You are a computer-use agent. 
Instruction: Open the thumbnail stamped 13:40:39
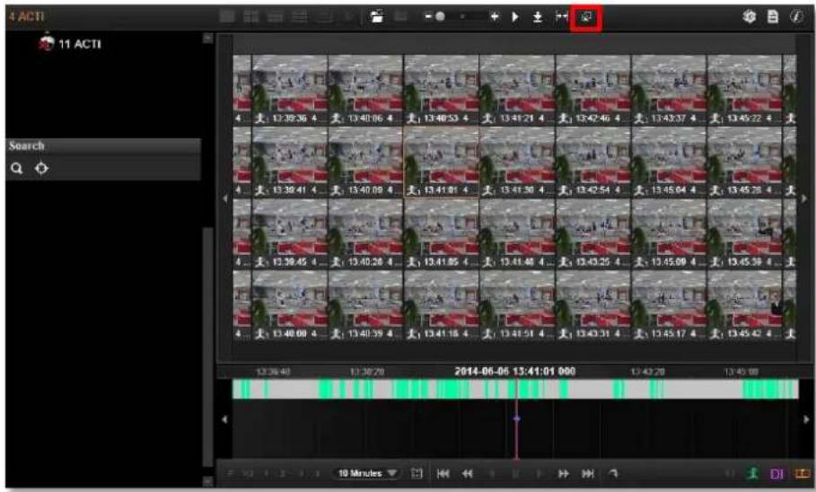pyautogui.click(x=365, y=305)
